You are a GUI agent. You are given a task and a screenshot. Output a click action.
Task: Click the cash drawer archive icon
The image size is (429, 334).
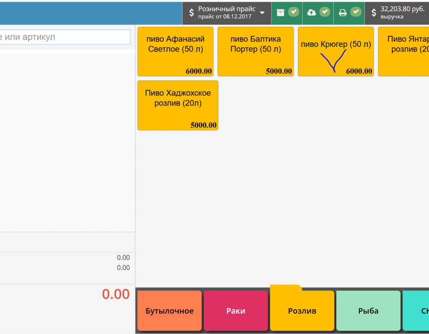point(280,12)
